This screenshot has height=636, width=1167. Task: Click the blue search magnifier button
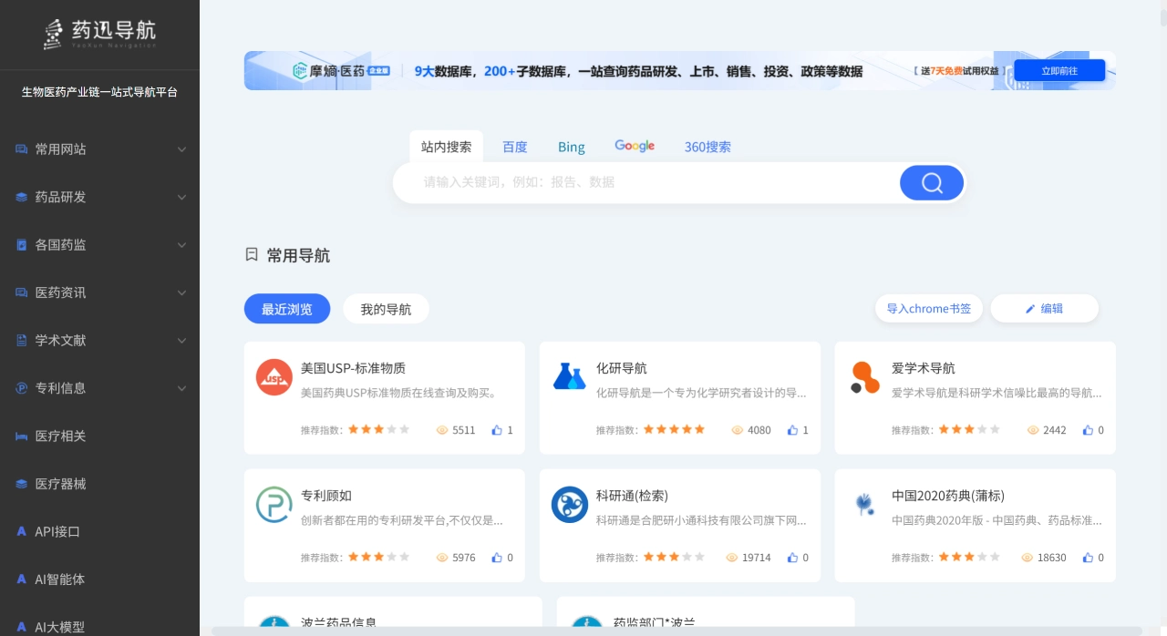click(932, 183)
